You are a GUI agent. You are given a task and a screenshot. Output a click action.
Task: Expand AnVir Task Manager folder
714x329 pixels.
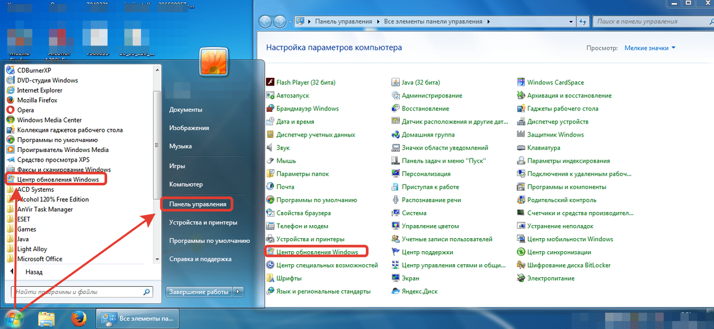40,209
